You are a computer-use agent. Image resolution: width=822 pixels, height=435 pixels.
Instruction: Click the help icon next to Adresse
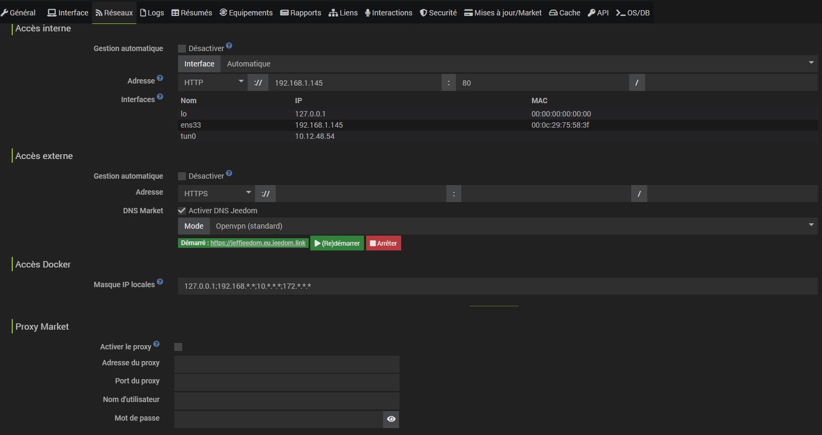click(160, 78)
